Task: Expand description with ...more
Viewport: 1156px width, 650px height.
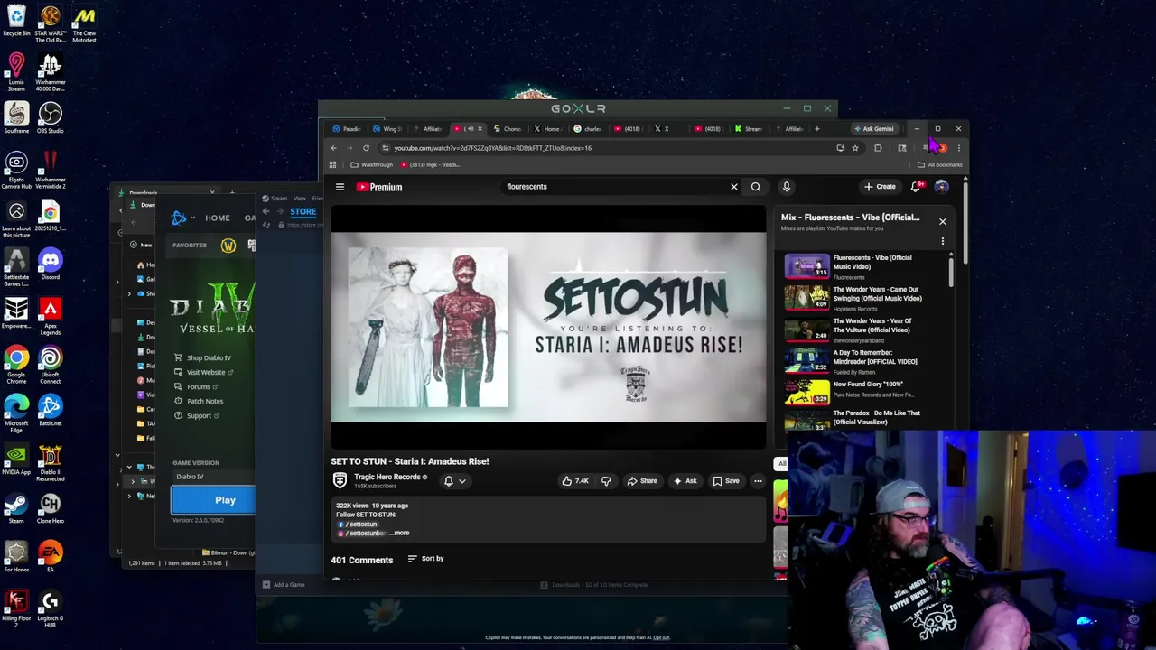Action: click(x=400, y=534)
